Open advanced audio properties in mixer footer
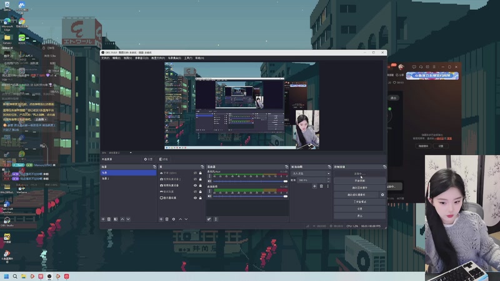 coord(209,219)
